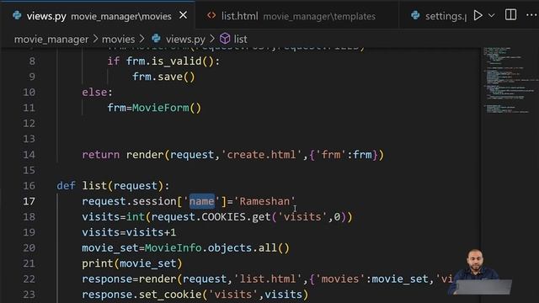Open the More Actions ellipsis menu
This screenshot has width=539, height=303.
pyautogui.click(x=531, y=15)
